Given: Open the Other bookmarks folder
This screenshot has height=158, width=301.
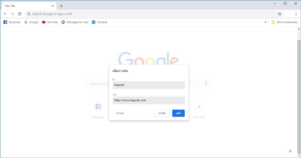Looking at the screenshot, I should pos(284,22).
